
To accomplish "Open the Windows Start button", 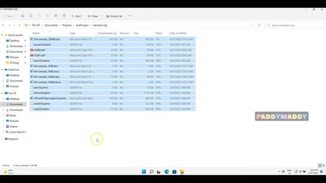I will pos(144,172).
